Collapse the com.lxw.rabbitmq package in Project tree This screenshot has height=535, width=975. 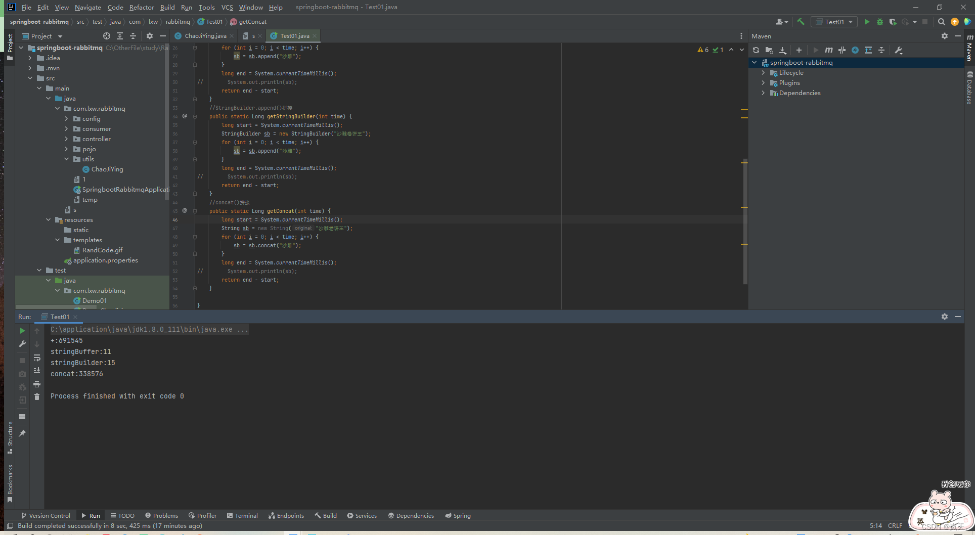pos(57,108)
